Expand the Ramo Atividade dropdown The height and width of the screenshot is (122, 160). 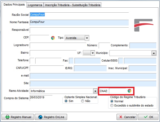tap(95, 91)
